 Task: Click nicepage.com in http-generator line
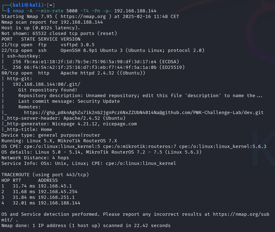tap(120, 124)
